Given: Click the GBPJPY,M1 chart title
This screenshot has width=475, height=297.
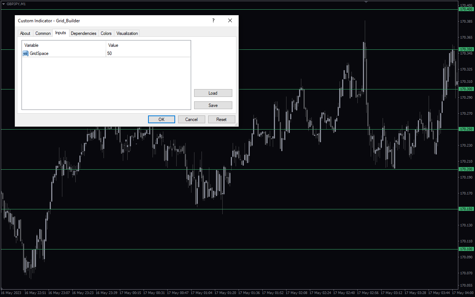Looking at the screenshot, I should click(x=16, y=4).
